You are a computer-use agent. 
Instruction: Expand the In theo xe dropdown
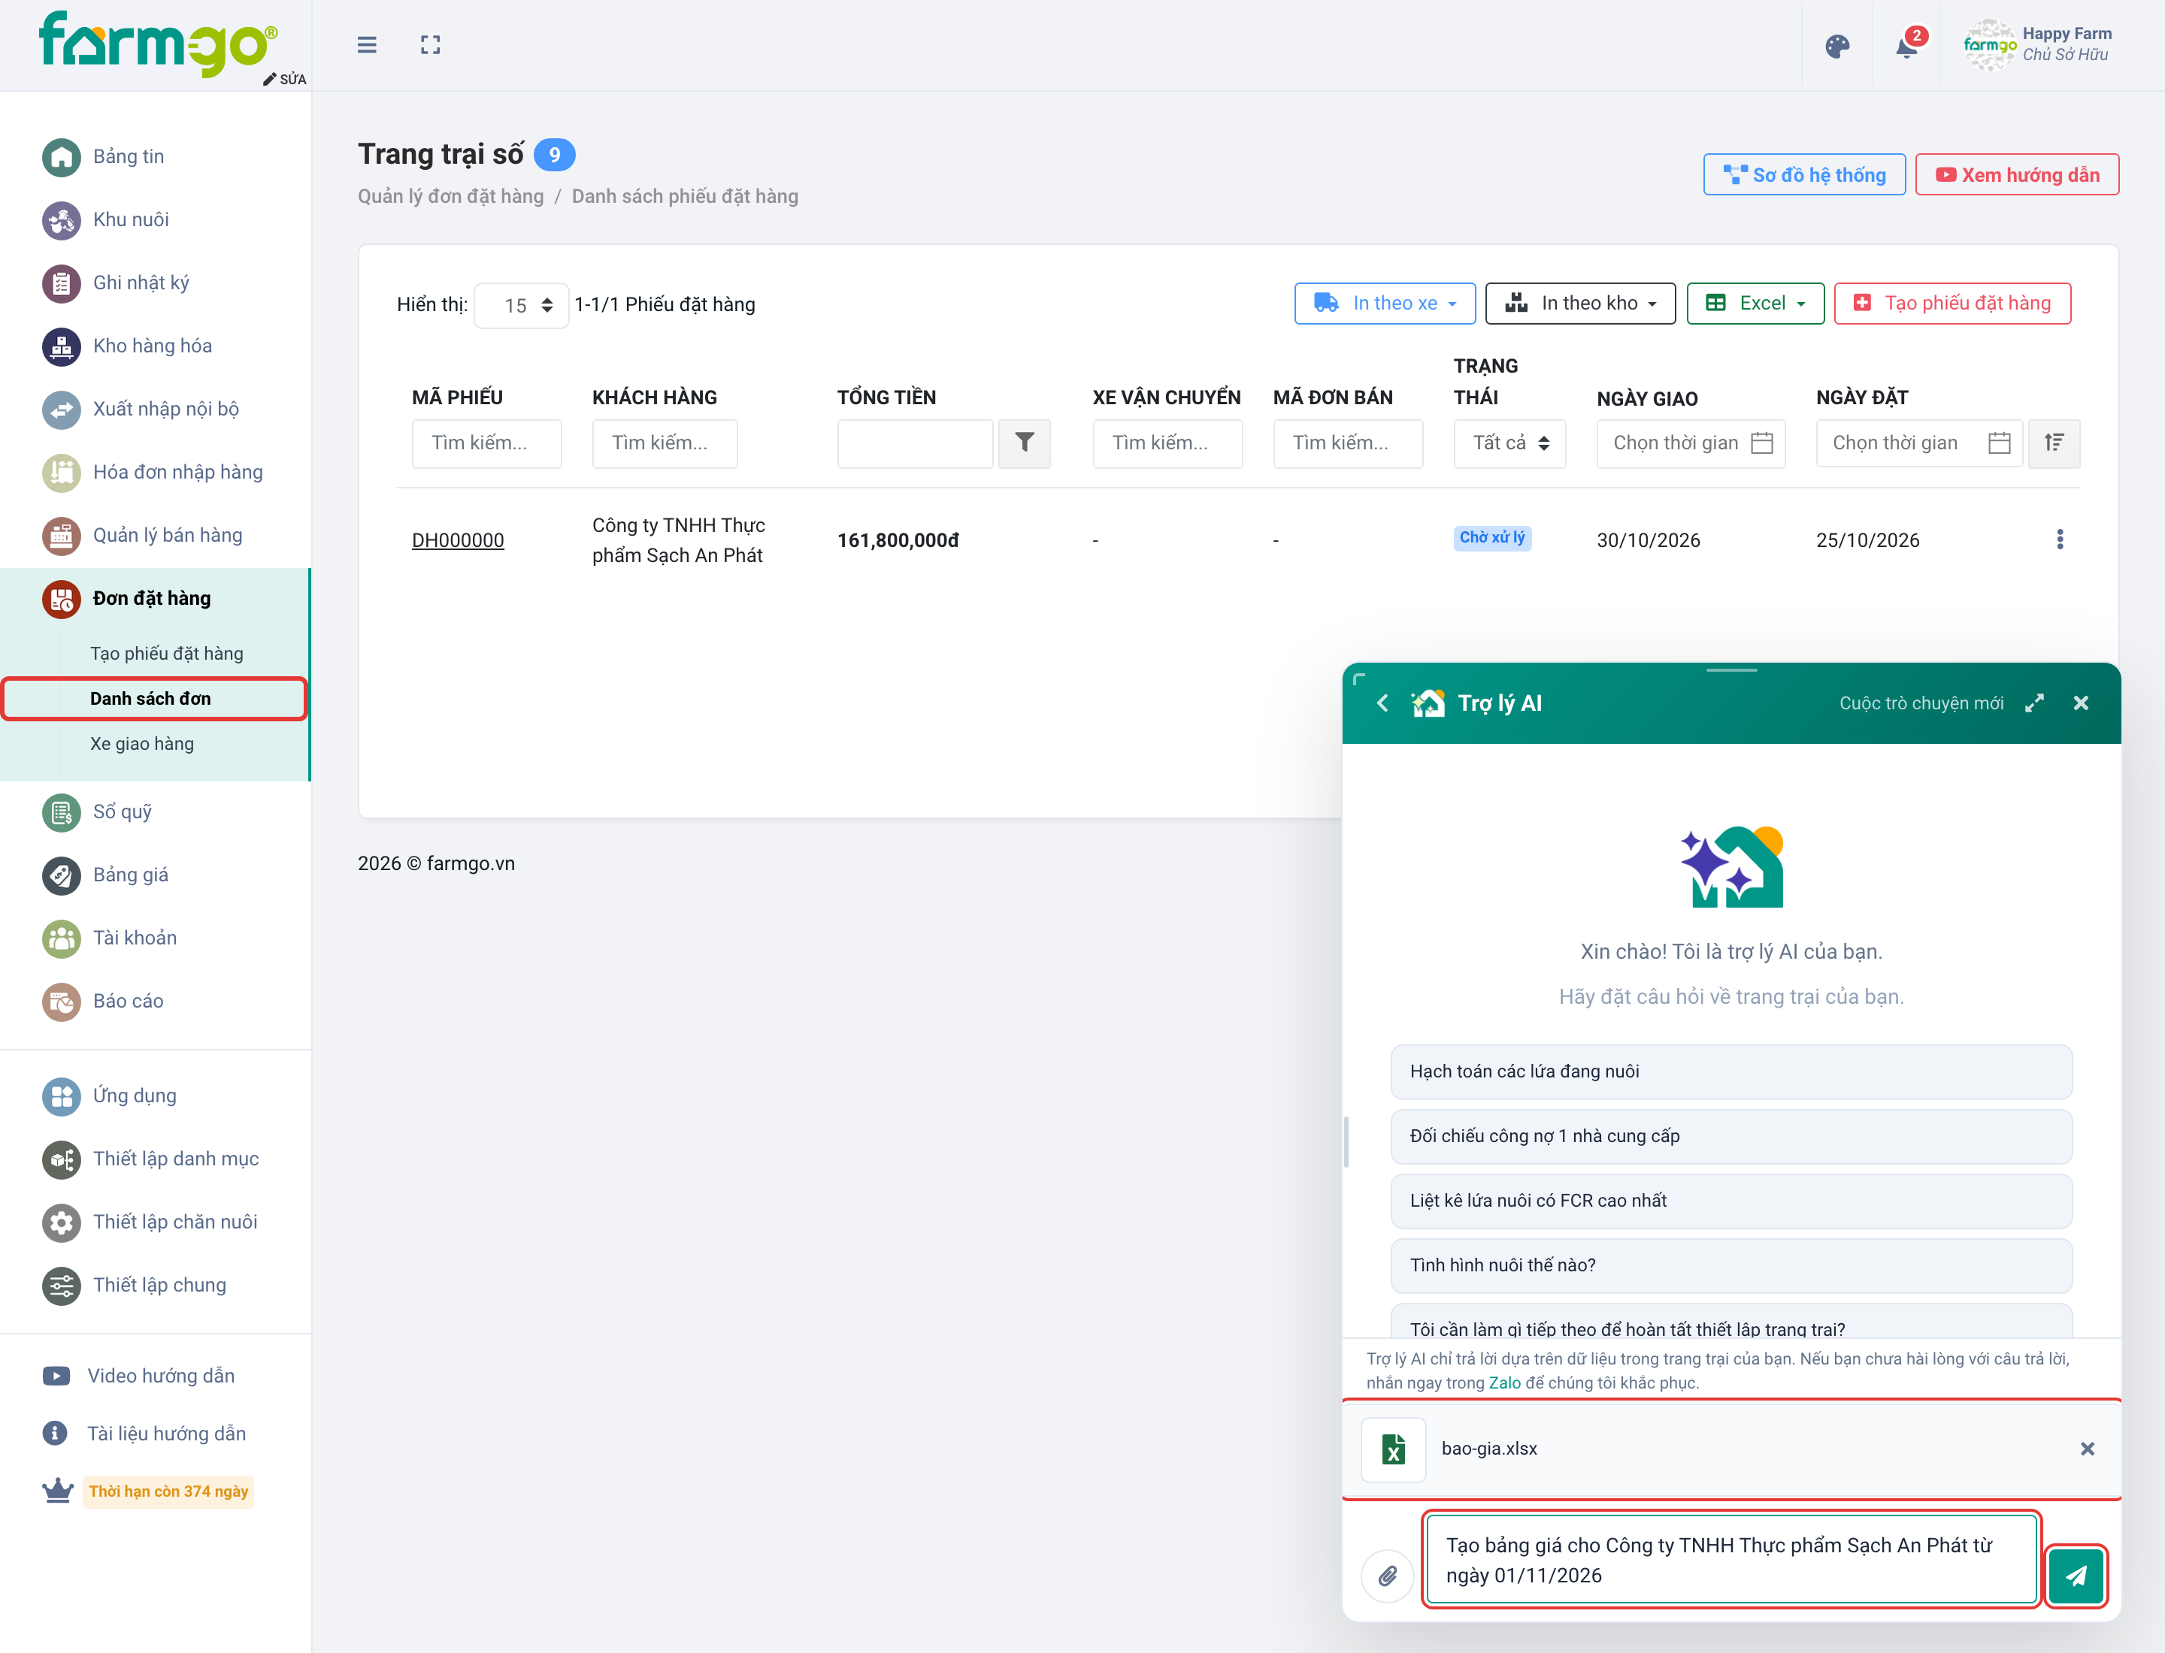tap(1384, 303)
